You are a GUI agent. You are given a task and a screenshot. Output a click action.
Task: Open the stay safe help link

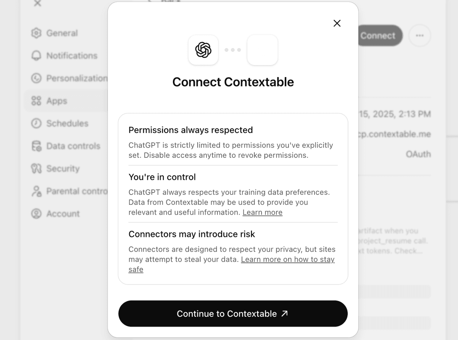pyautogui.click(x=288, y=259)
